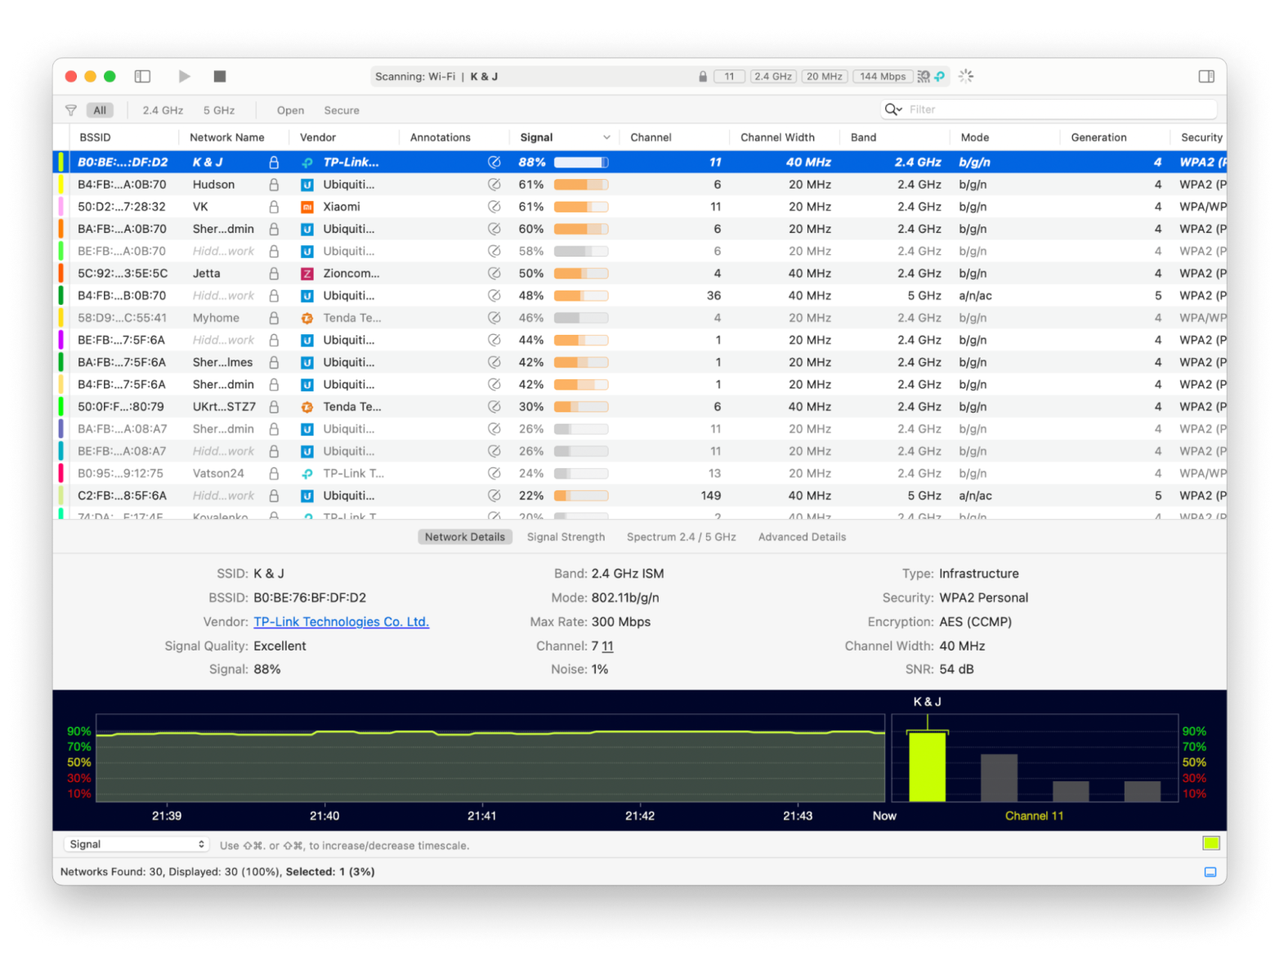Viewport: 1275px width, 961px height.
Task: Select the All filter toggle
Action: (100, 110)
